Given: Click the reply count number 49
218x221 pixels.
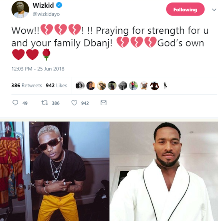Looking at the screenshot, I should click(25, 103).
